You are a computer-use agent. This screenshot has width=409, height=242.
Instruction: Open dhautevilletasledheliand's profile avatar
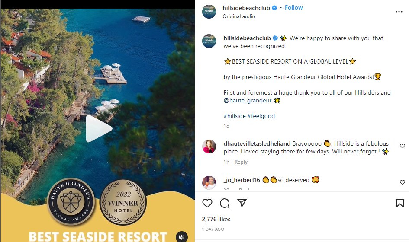pos(209,146)
